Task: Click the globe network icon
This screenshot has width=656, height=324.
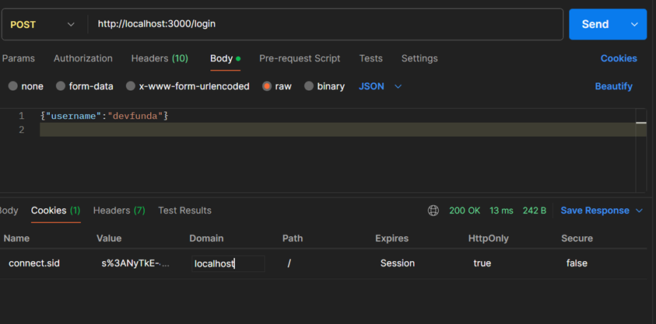Action: [433, 211]
